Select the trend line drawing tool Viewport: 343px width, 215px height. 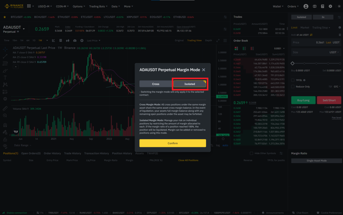click(5, 56)
